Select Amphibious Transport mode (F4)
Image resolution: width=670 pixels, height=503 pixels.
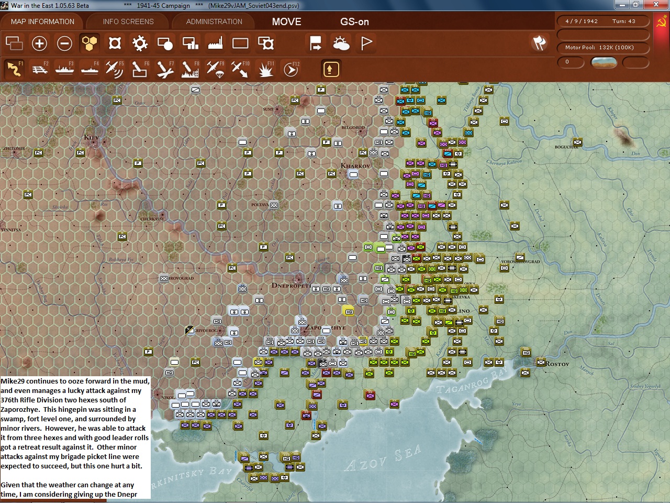click(90, 69)
